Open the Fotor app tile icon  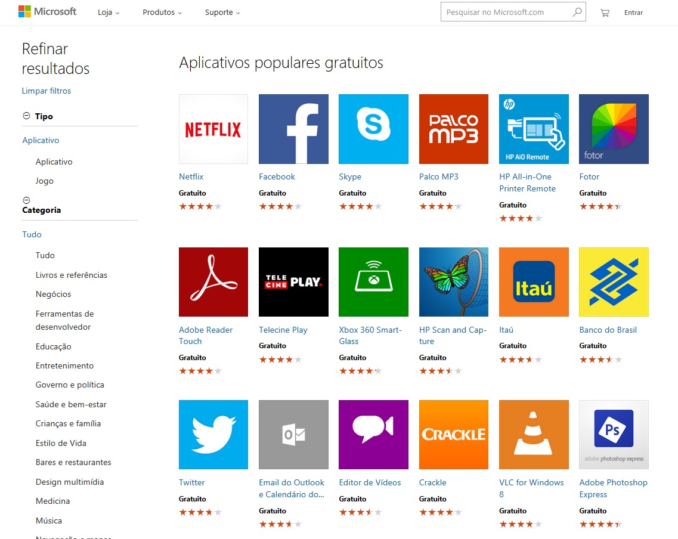(x=614, y=129)
